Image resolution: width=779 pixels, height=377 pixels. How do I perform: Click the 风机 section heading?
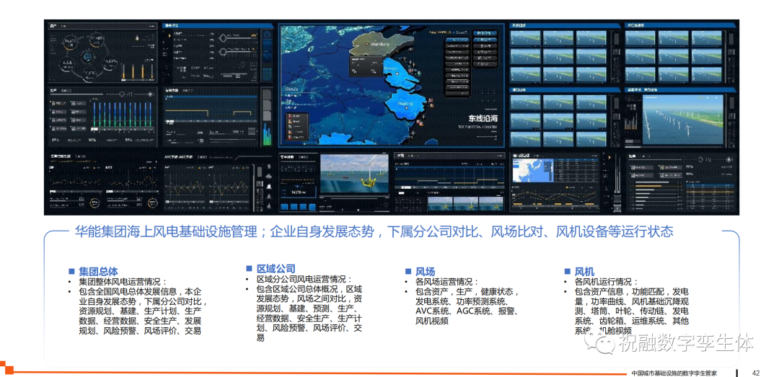584,271
